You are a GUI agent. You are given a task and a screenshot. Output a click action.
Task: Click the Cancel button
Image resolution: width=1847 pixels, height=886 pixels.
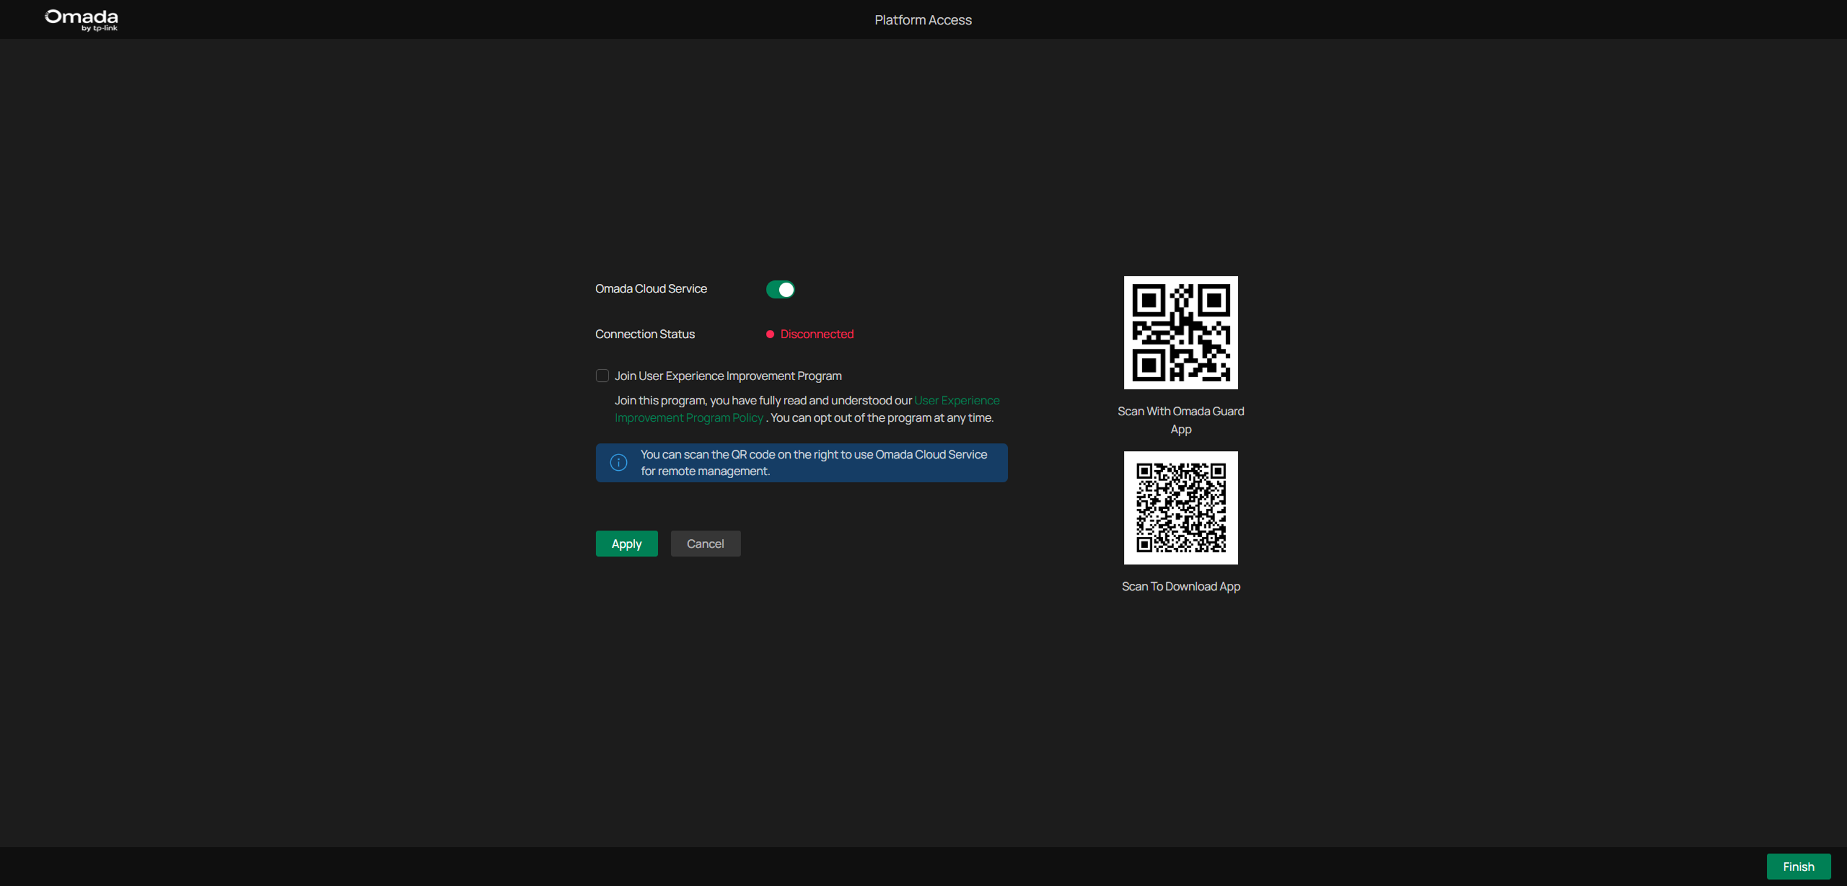pyautogui.click(x=705, y=543)
